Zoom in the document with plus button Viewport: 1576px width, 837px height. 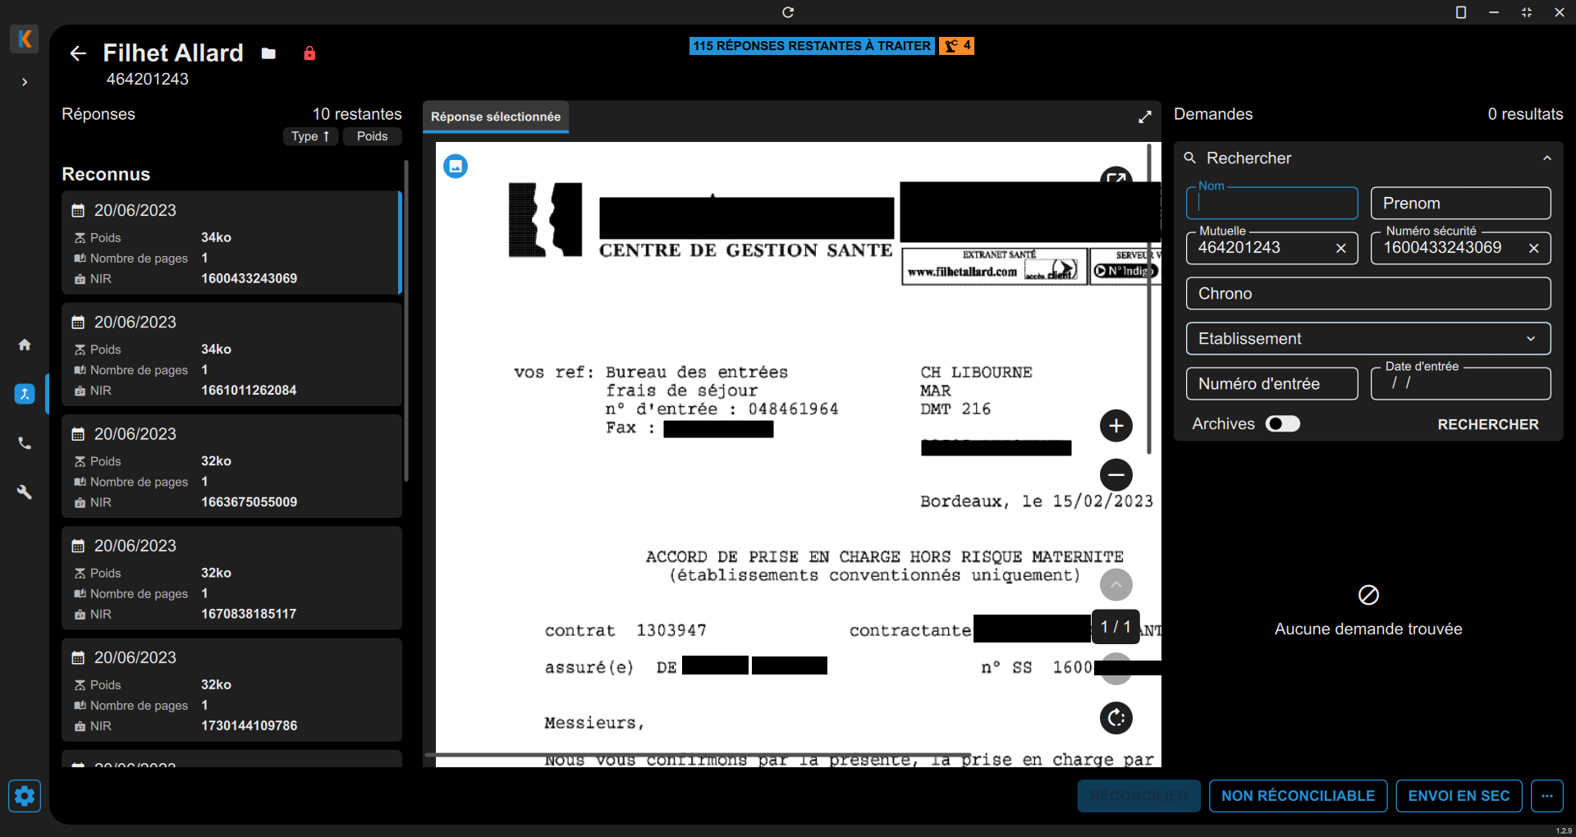tap(1116, 425)
